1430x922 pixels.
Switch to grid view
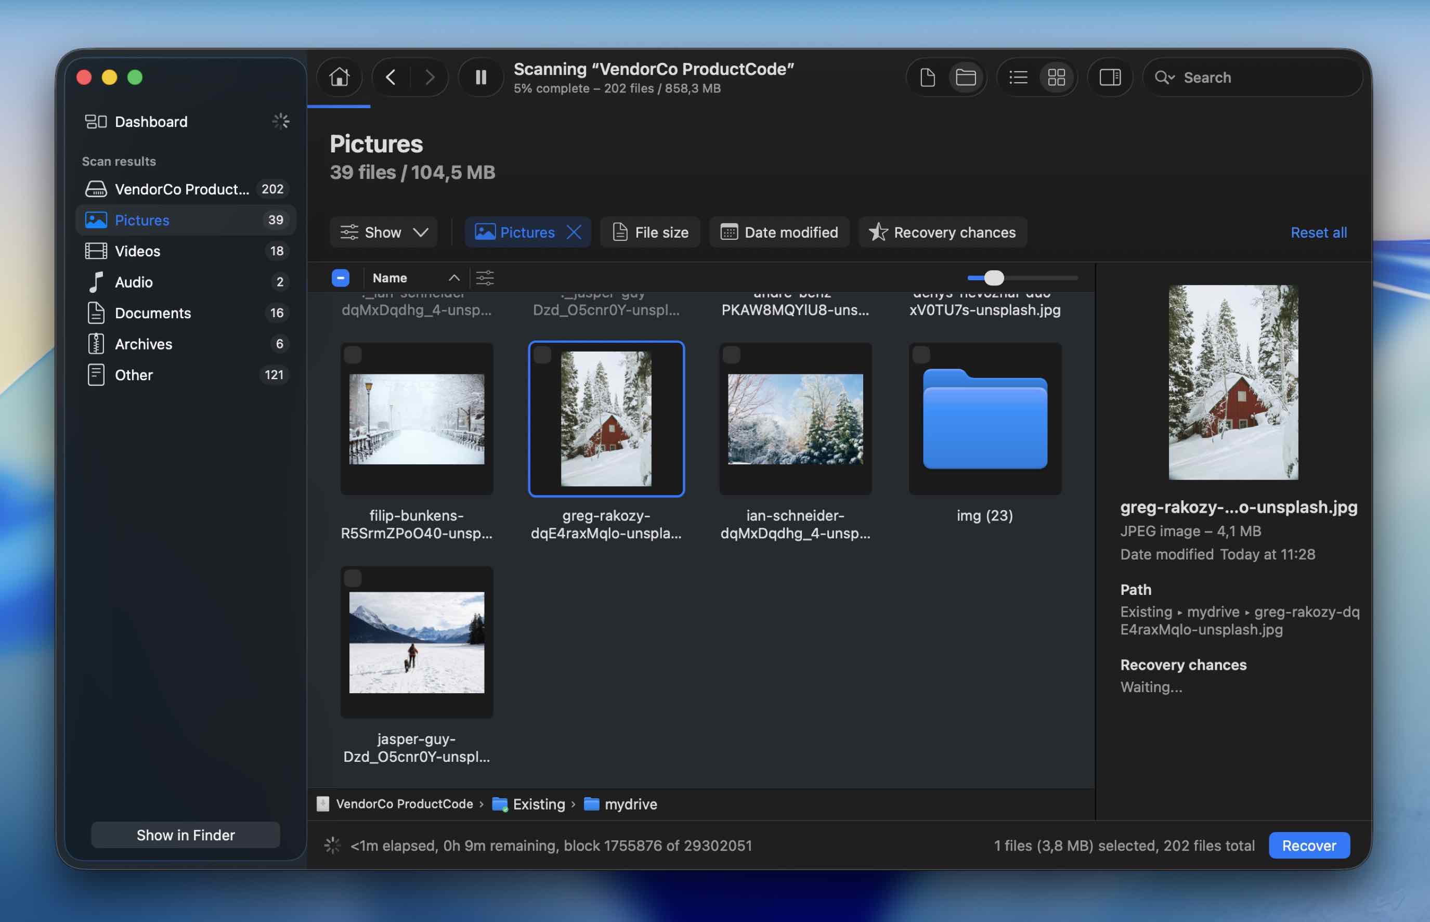(x=1057, y=76)
